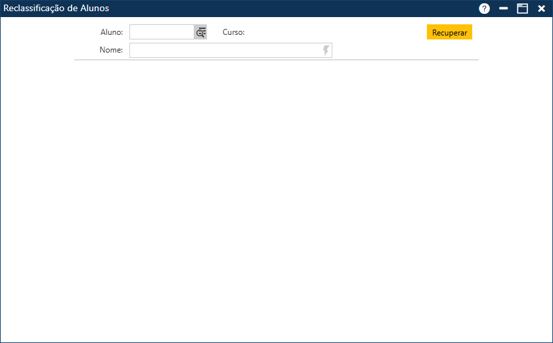Minimize the Reclassificação de Alunos window
The height and width of the screenshot is (343, 553).
(504, 9)
